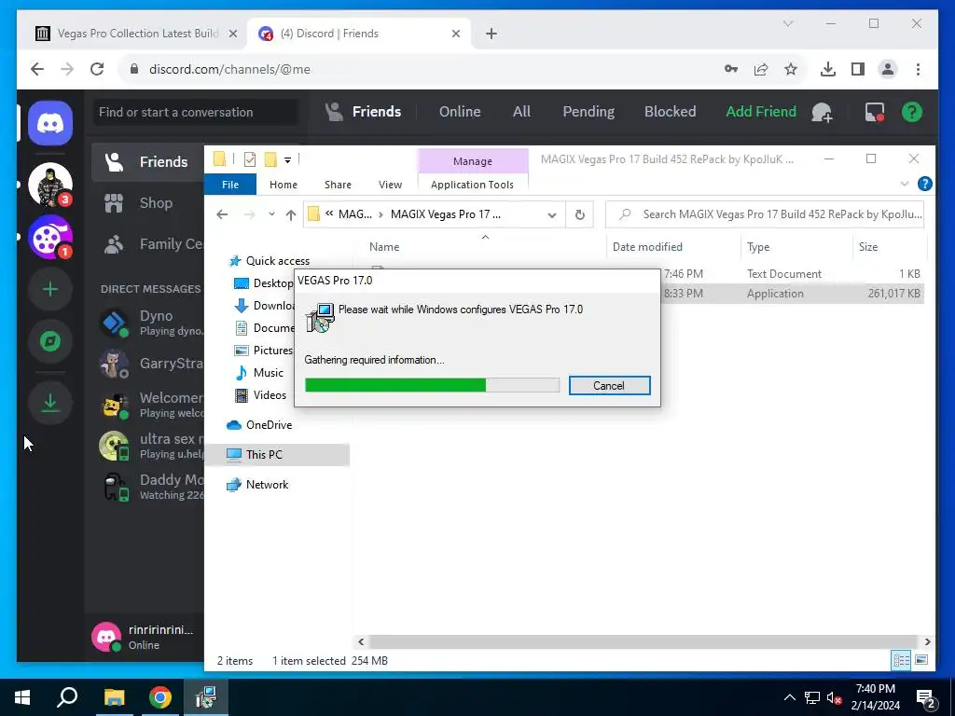Click the Chrome address bar URL
The height and width of the screenshot is (716, 955).
coord(229,69)
